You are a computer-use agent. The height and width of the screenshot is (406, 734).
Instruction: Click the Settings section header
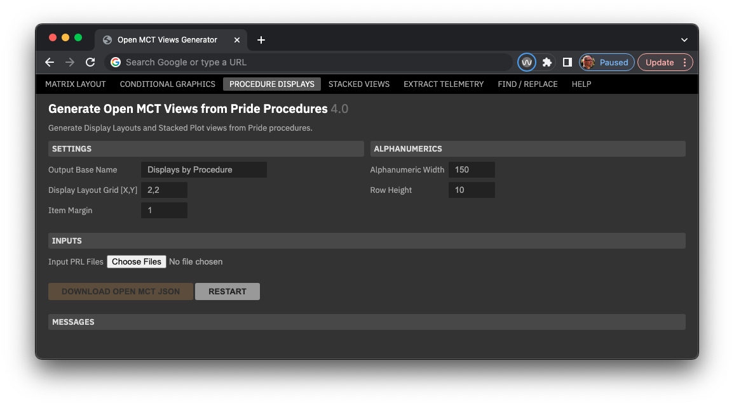206,148
